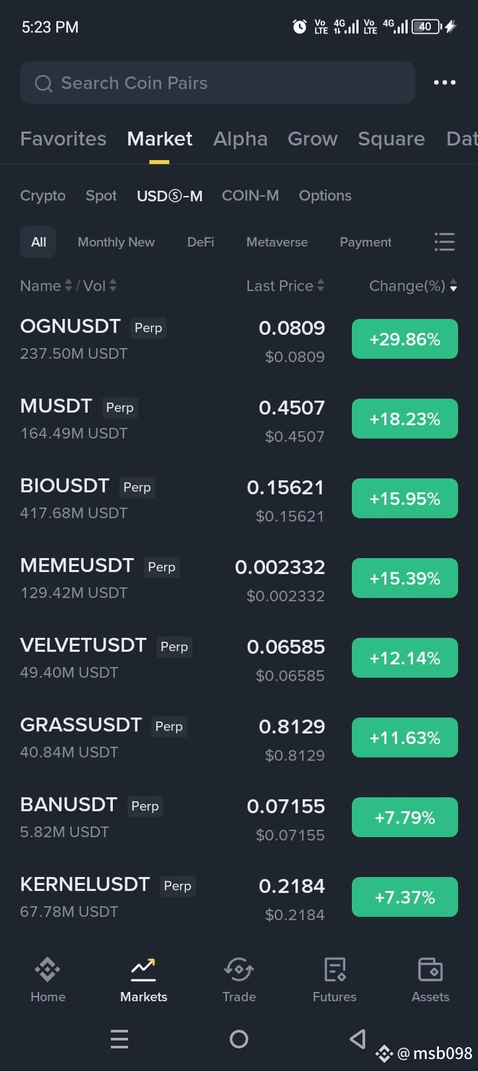
Task: Select the DeFi filter chip
Action: pyautogui.click(x=200, y=242)
